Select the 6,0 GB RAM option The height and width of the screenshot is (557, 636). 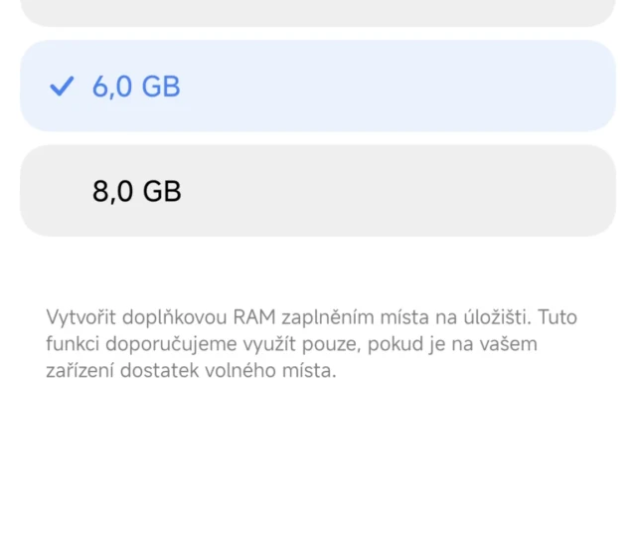(x=318, y=87)
